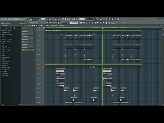Click the shopping cart content library icon
This screenshot has width=164, height=123.
(x=109, y=23)
